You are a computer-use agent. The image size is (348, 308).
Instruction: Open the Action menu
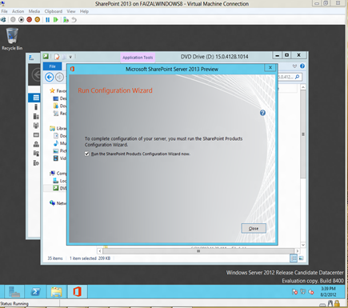(x=18, y=11)
